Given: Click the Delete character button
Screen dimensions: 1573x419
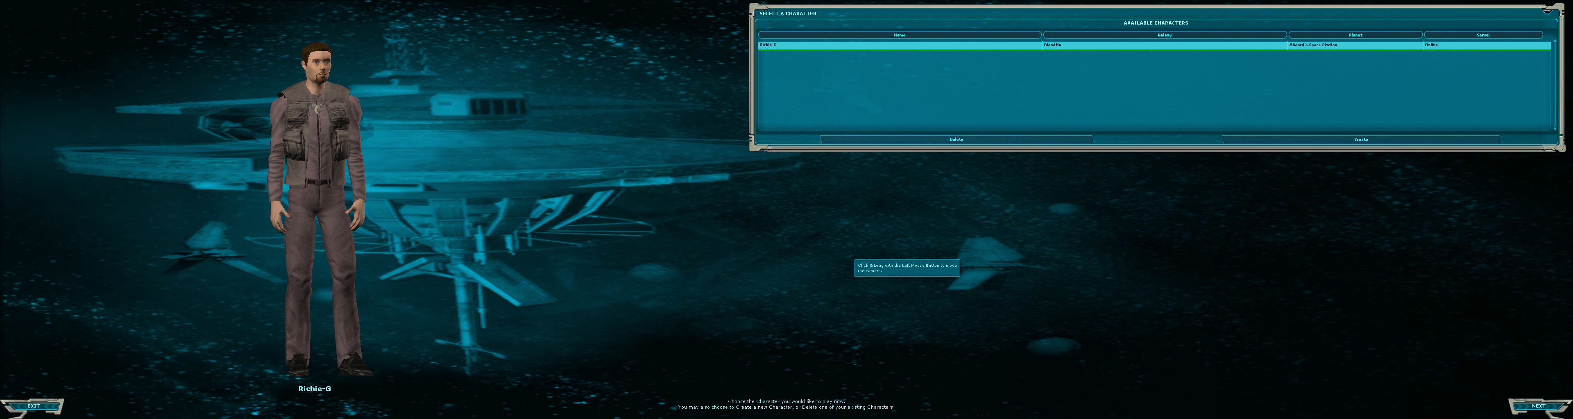Looking at the screenshot, I should point(956,139).
